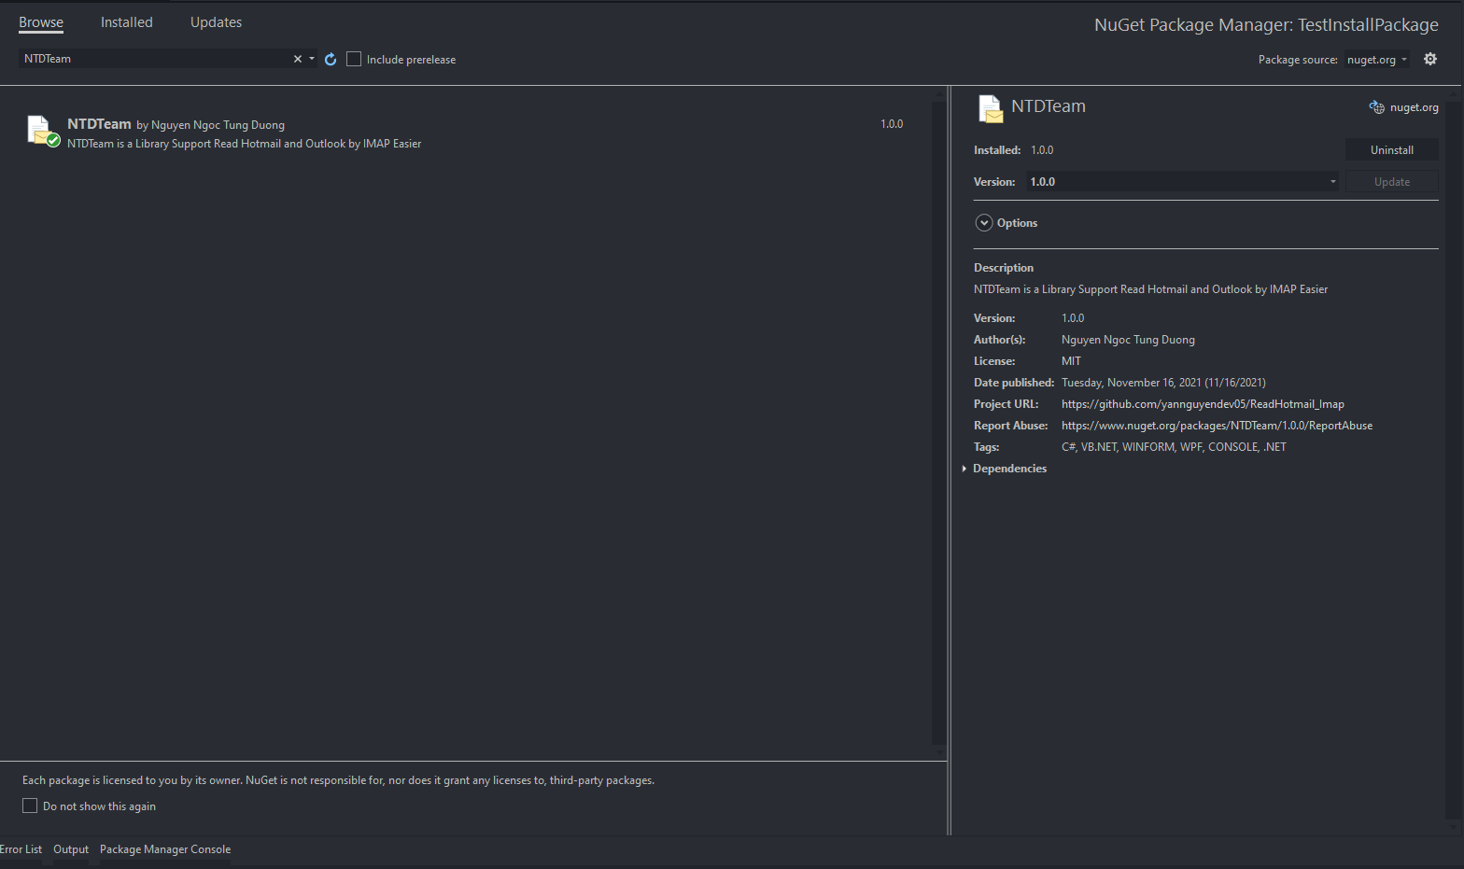Click the NuGet Package Manager: TestInstallPackage title
Screen dimensions: 1464x869
[1266, 25]
